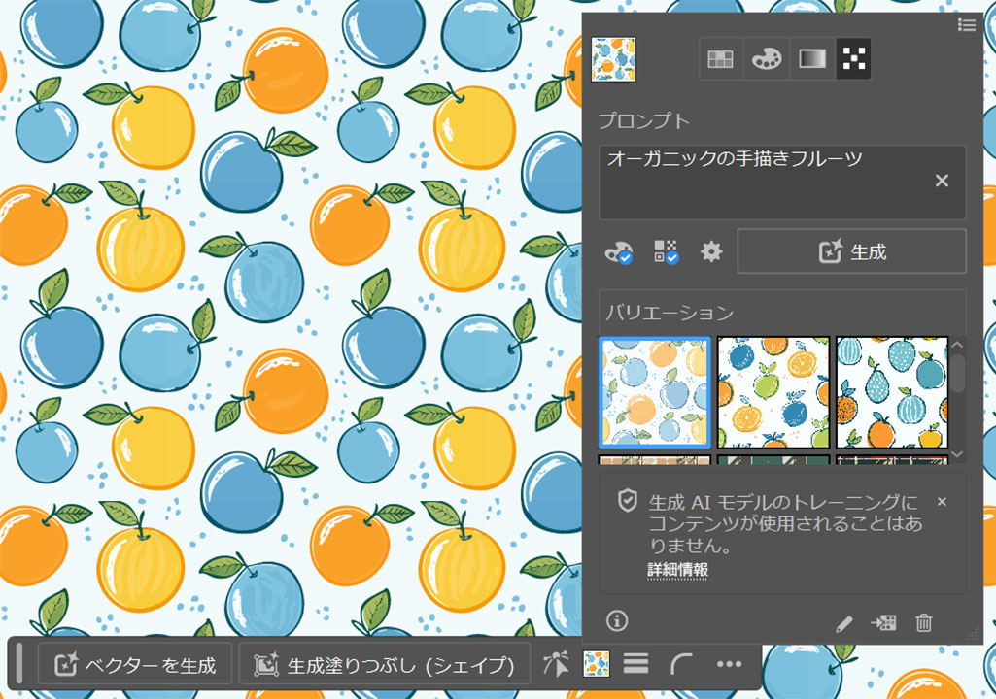The height and width of the screenshot is (699, 996).
Task: Toggle the pattern style reference option
Action: [x=666, y=252]
